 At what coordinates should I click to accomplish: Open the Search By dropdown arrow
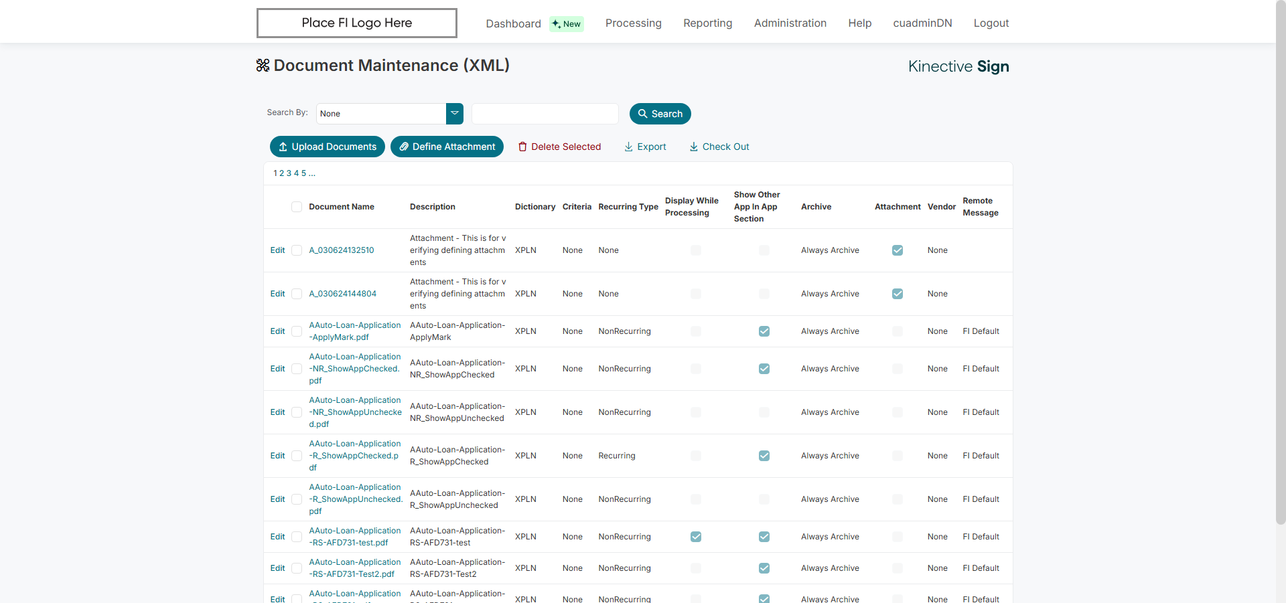click(455, 114)
